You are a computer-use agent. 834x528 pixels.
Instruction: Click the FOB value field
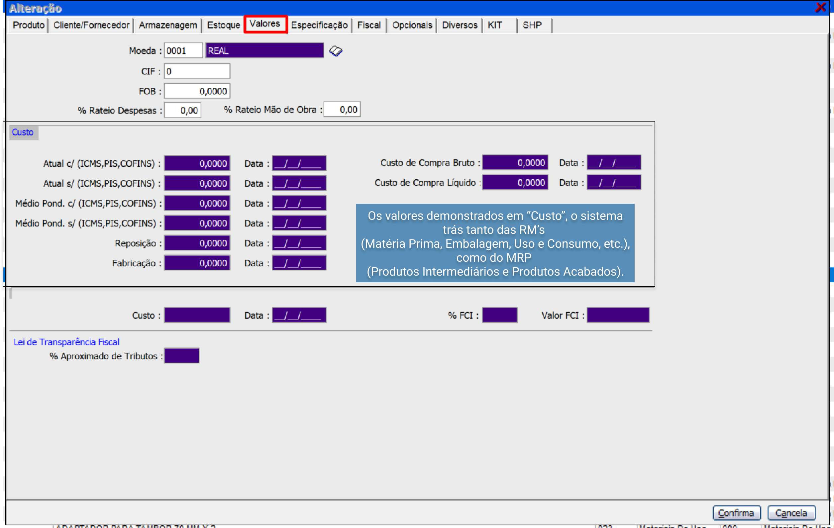pyautogui.click(x=197, y=91)
